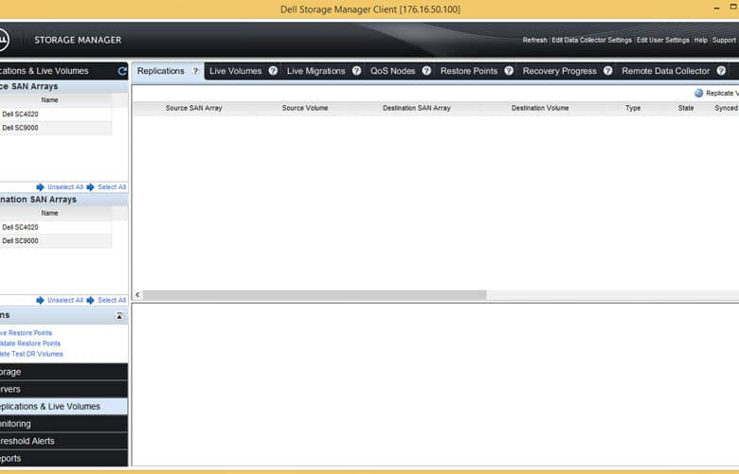Open Edit User Settings
The height and width of the screenshot is (474, 739).
coord(662,40)
